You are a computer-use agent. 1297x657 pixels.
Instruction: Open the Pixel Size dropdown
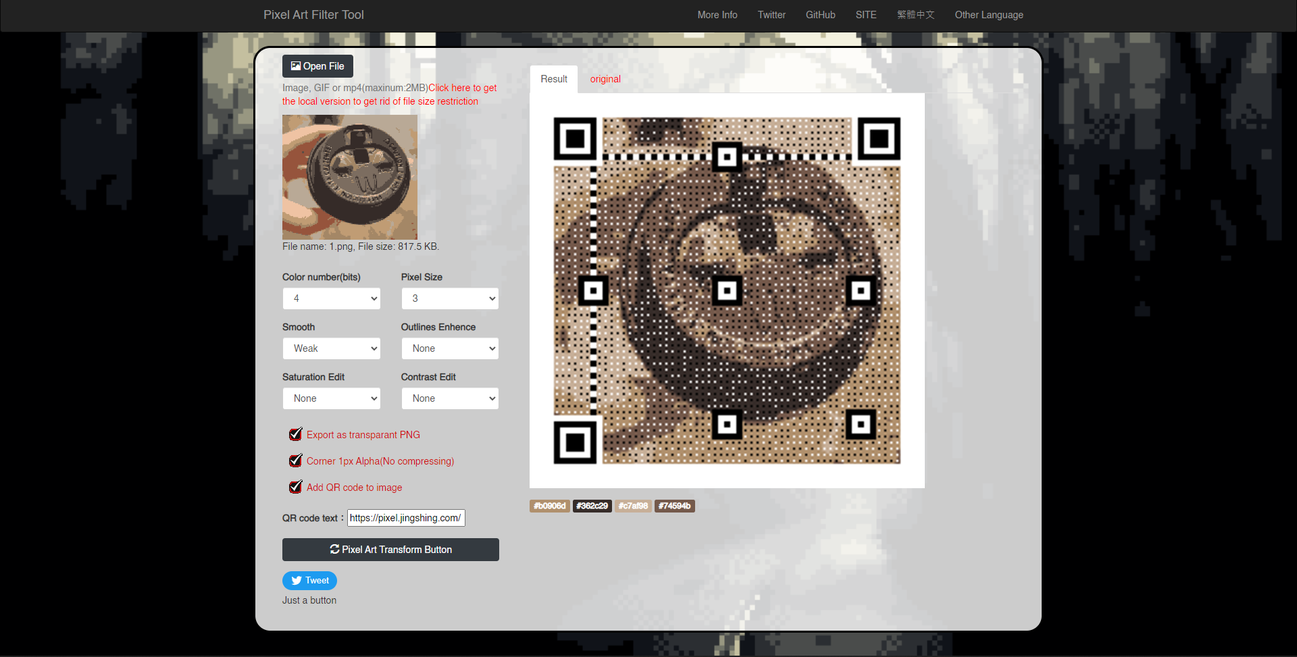pyautogui.click(x=450, y=298)
